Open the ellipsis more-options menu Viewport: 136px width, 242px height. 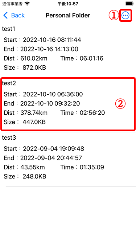[x=125, y=15]
